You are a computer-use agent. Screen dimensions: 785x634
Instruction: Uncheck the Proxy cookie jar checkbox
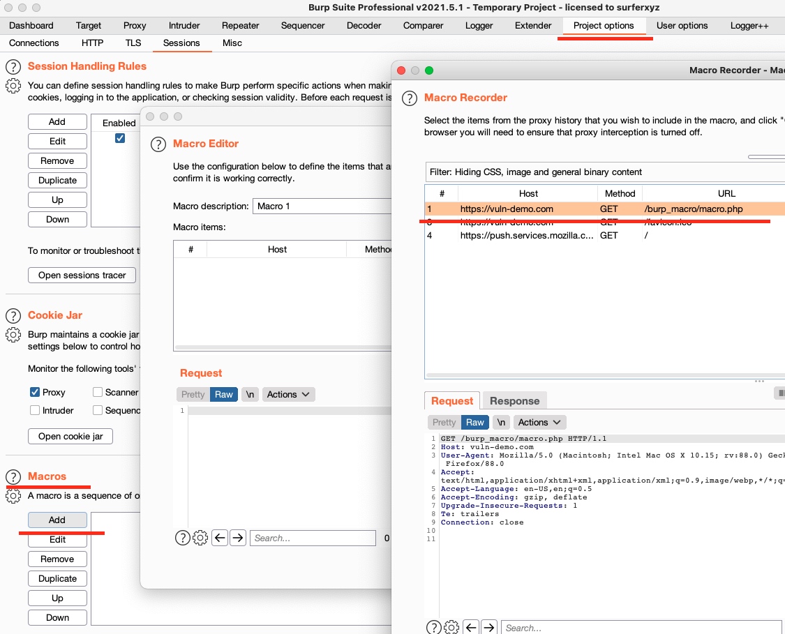(x=35, y=392)
